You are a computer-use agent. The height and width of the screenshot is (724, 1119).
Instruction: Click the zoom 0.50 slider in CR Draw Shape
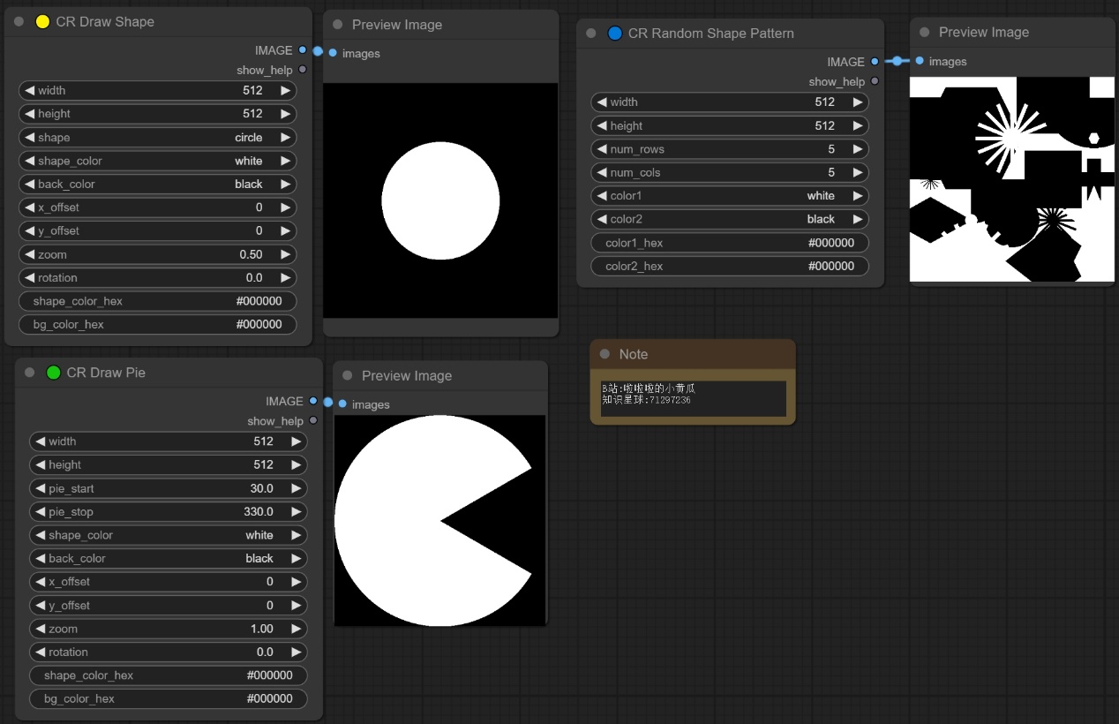[157, 254]
